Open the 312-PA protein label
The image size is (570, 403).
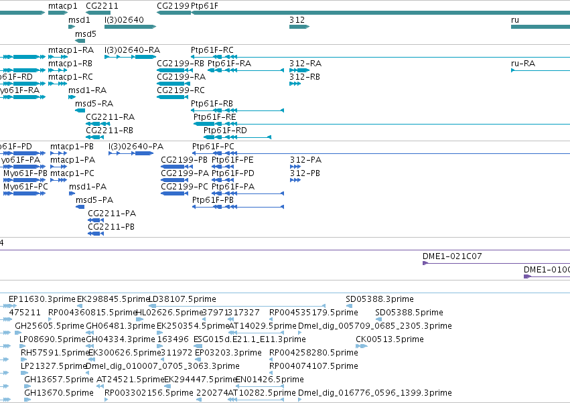[305, 160]
